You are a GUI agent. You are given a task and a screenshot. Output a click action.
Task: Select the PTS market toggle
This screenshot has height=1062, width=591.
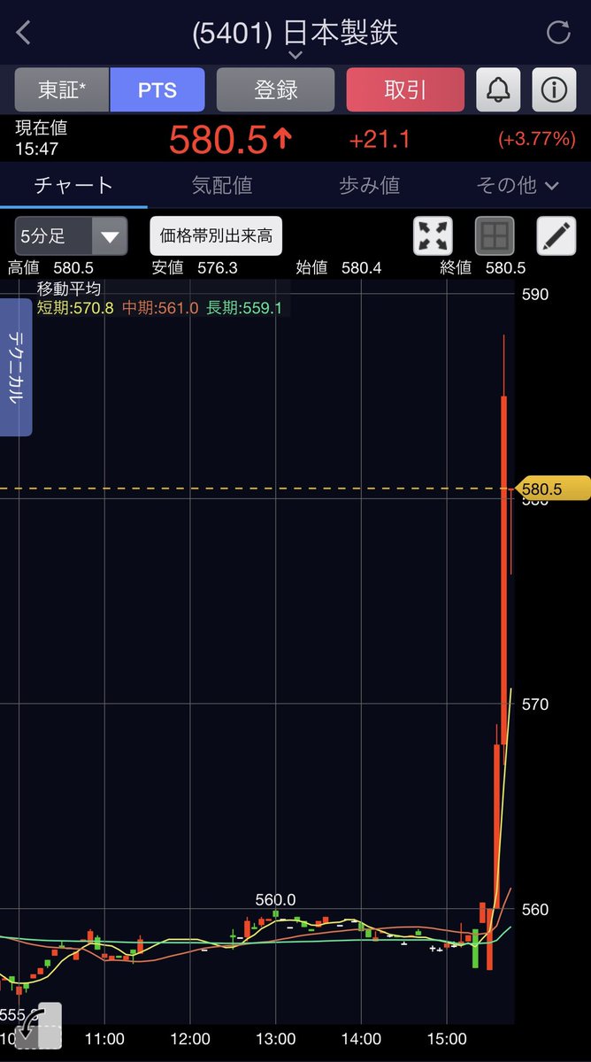157,89
